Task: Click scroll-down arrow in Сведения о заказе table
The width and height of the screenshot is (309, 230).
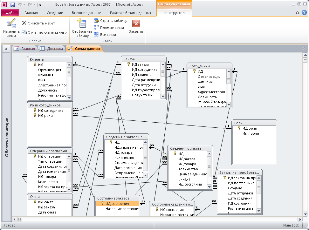Action: point(209,186)
